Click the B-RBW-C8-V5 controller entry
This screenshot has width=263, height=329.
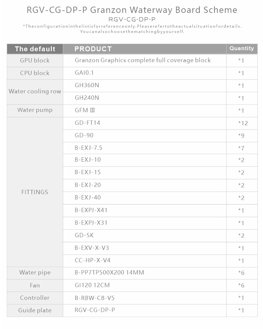[x=95, y=298]
